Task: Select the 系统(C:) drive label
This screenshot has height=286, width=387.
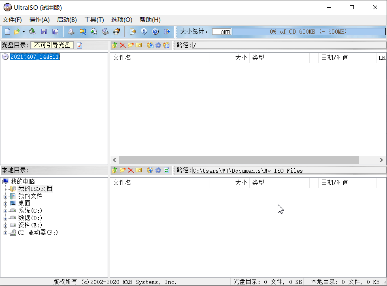Action: coord(30,210)
